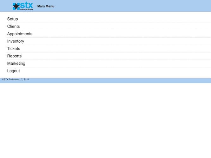Viewport: 211px width, 158px height.
Task: Select the Inventory menu entry
Action: pyautogui.click(x=109, y=41)
